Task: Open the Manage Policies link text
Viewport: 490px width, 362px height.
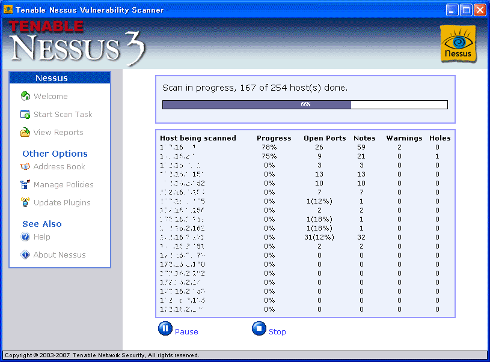Action: pos(64,185)
